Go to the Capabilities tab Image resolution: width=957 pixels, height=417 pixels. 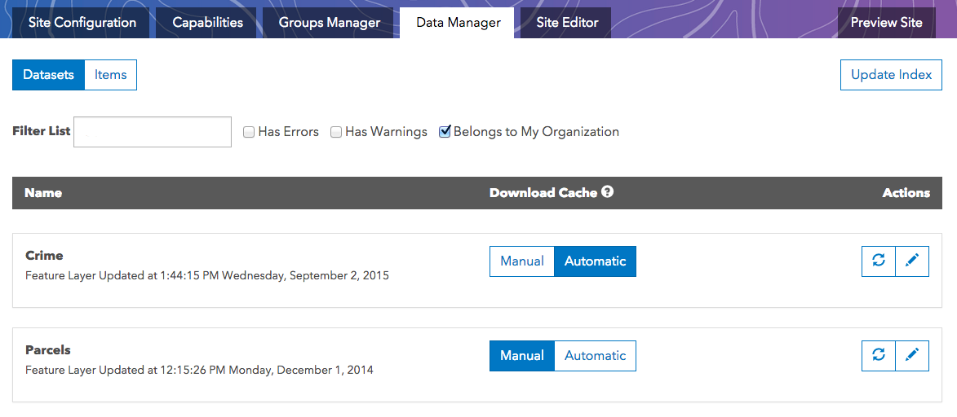(x=208, y=23)
